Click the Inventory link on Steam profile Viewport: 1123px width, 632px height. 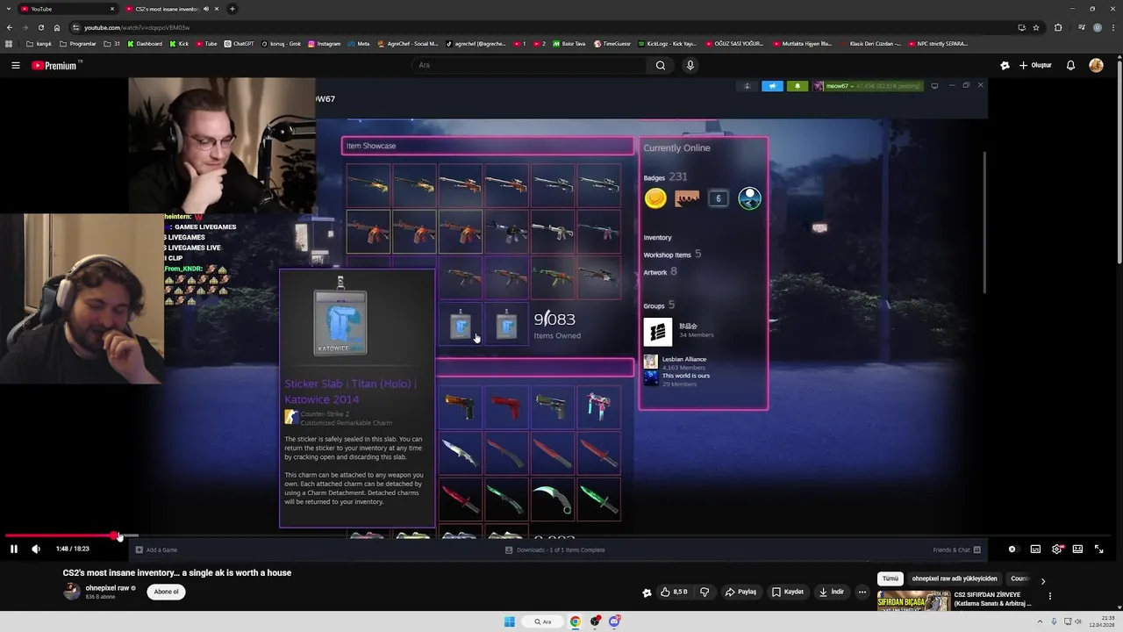pyautogui.click(x=657, y=237)
